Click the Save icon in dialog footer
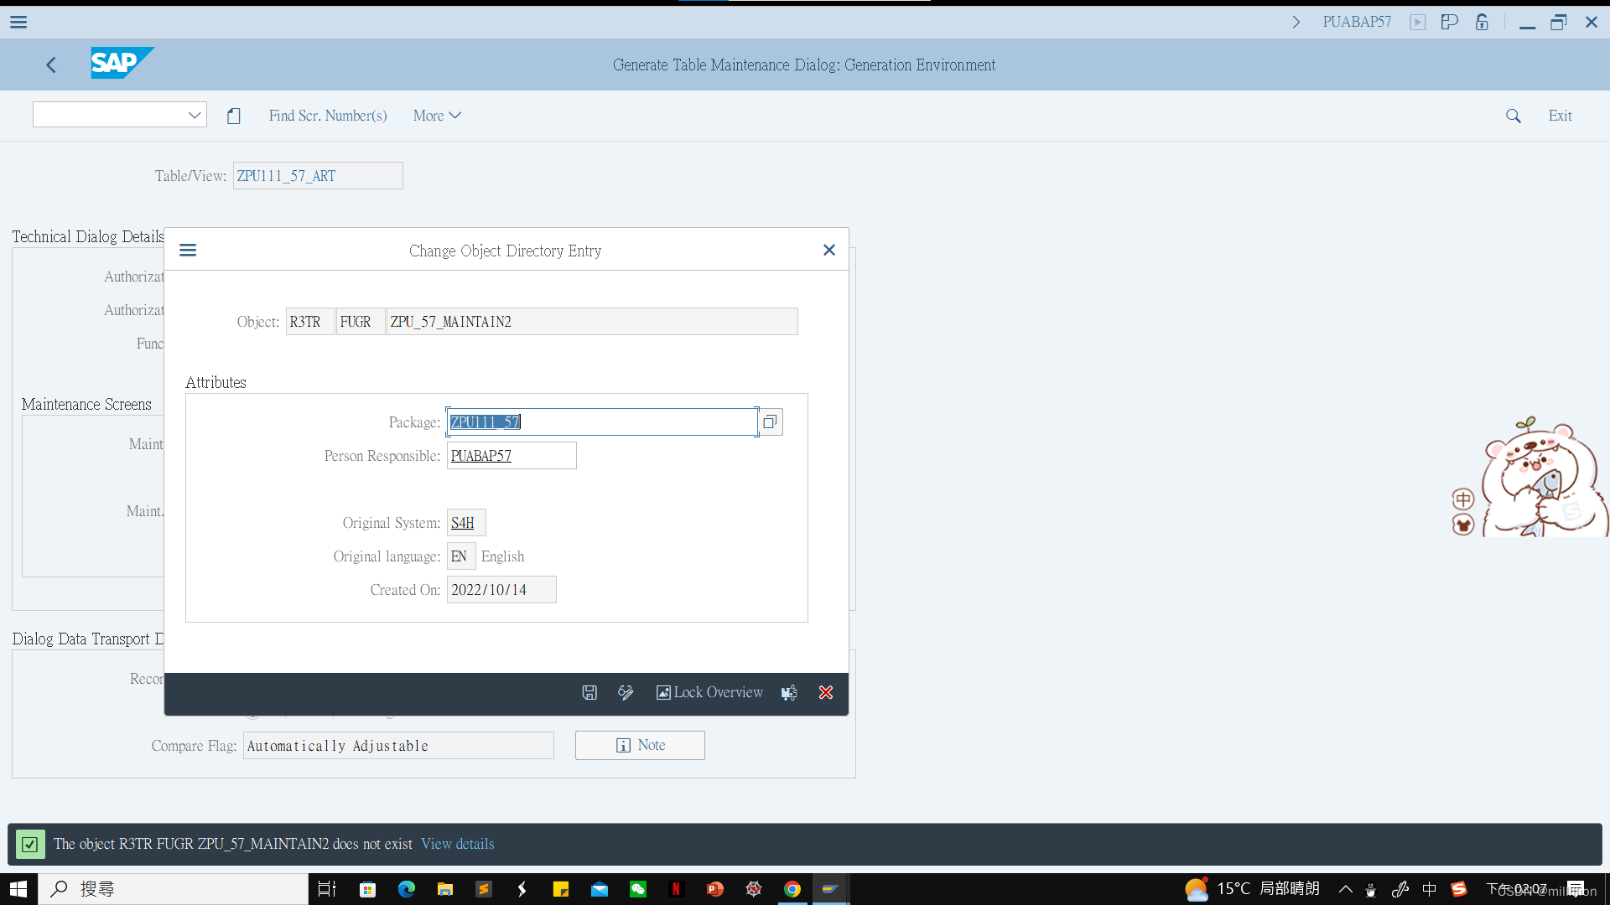This screenshot has height=905, width=1610. click(589, 692)
